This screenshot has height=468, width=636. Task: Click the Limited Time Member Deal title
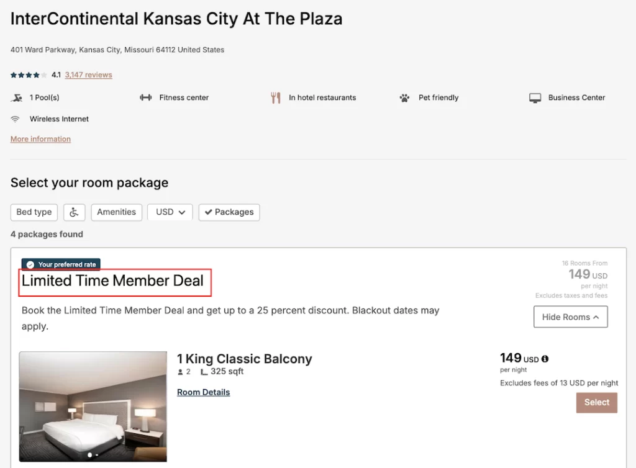coord(112,281)
